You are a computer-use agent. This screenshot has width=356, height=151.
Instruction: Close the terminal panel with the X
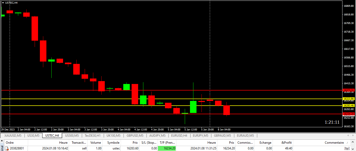coord(2,141)
